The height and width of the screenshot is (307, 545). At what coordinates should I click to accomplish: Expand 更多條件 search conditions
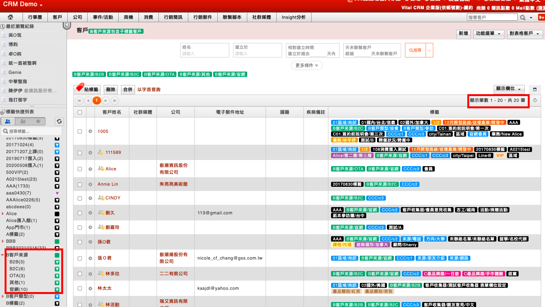click(x=307, y=65)
